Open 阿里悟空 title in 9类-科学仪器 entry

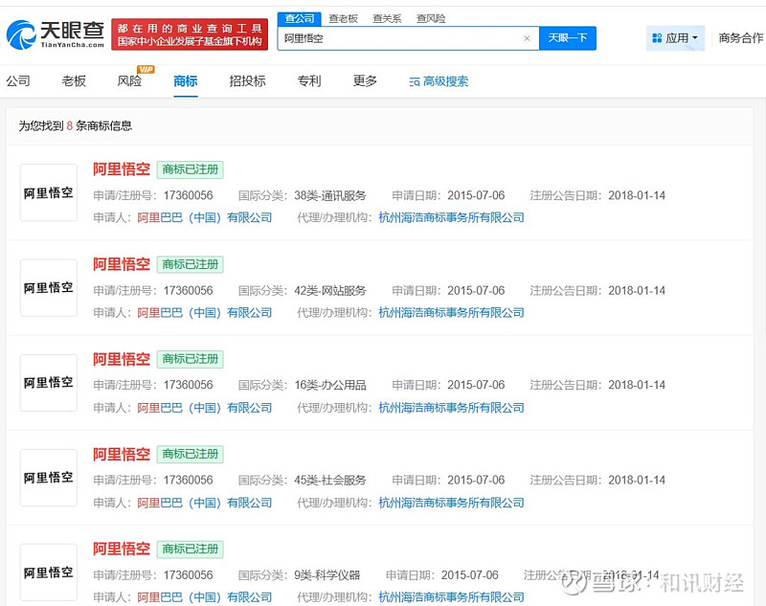click(x=122, y=549)
